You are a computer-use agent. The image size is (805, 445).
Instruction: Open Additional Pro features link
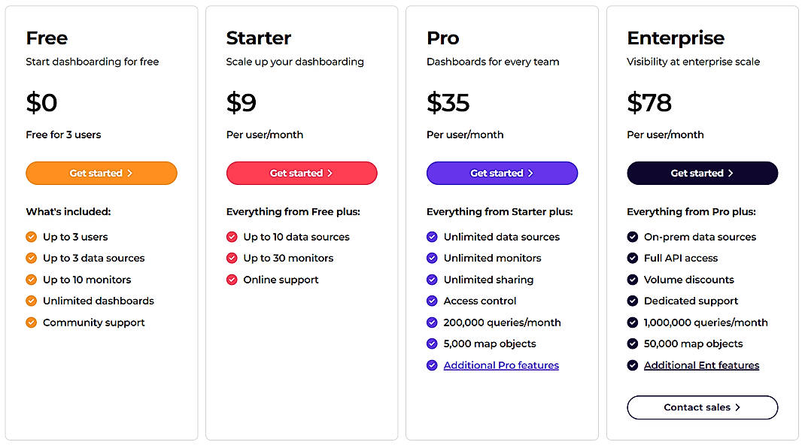coord(501,365)
